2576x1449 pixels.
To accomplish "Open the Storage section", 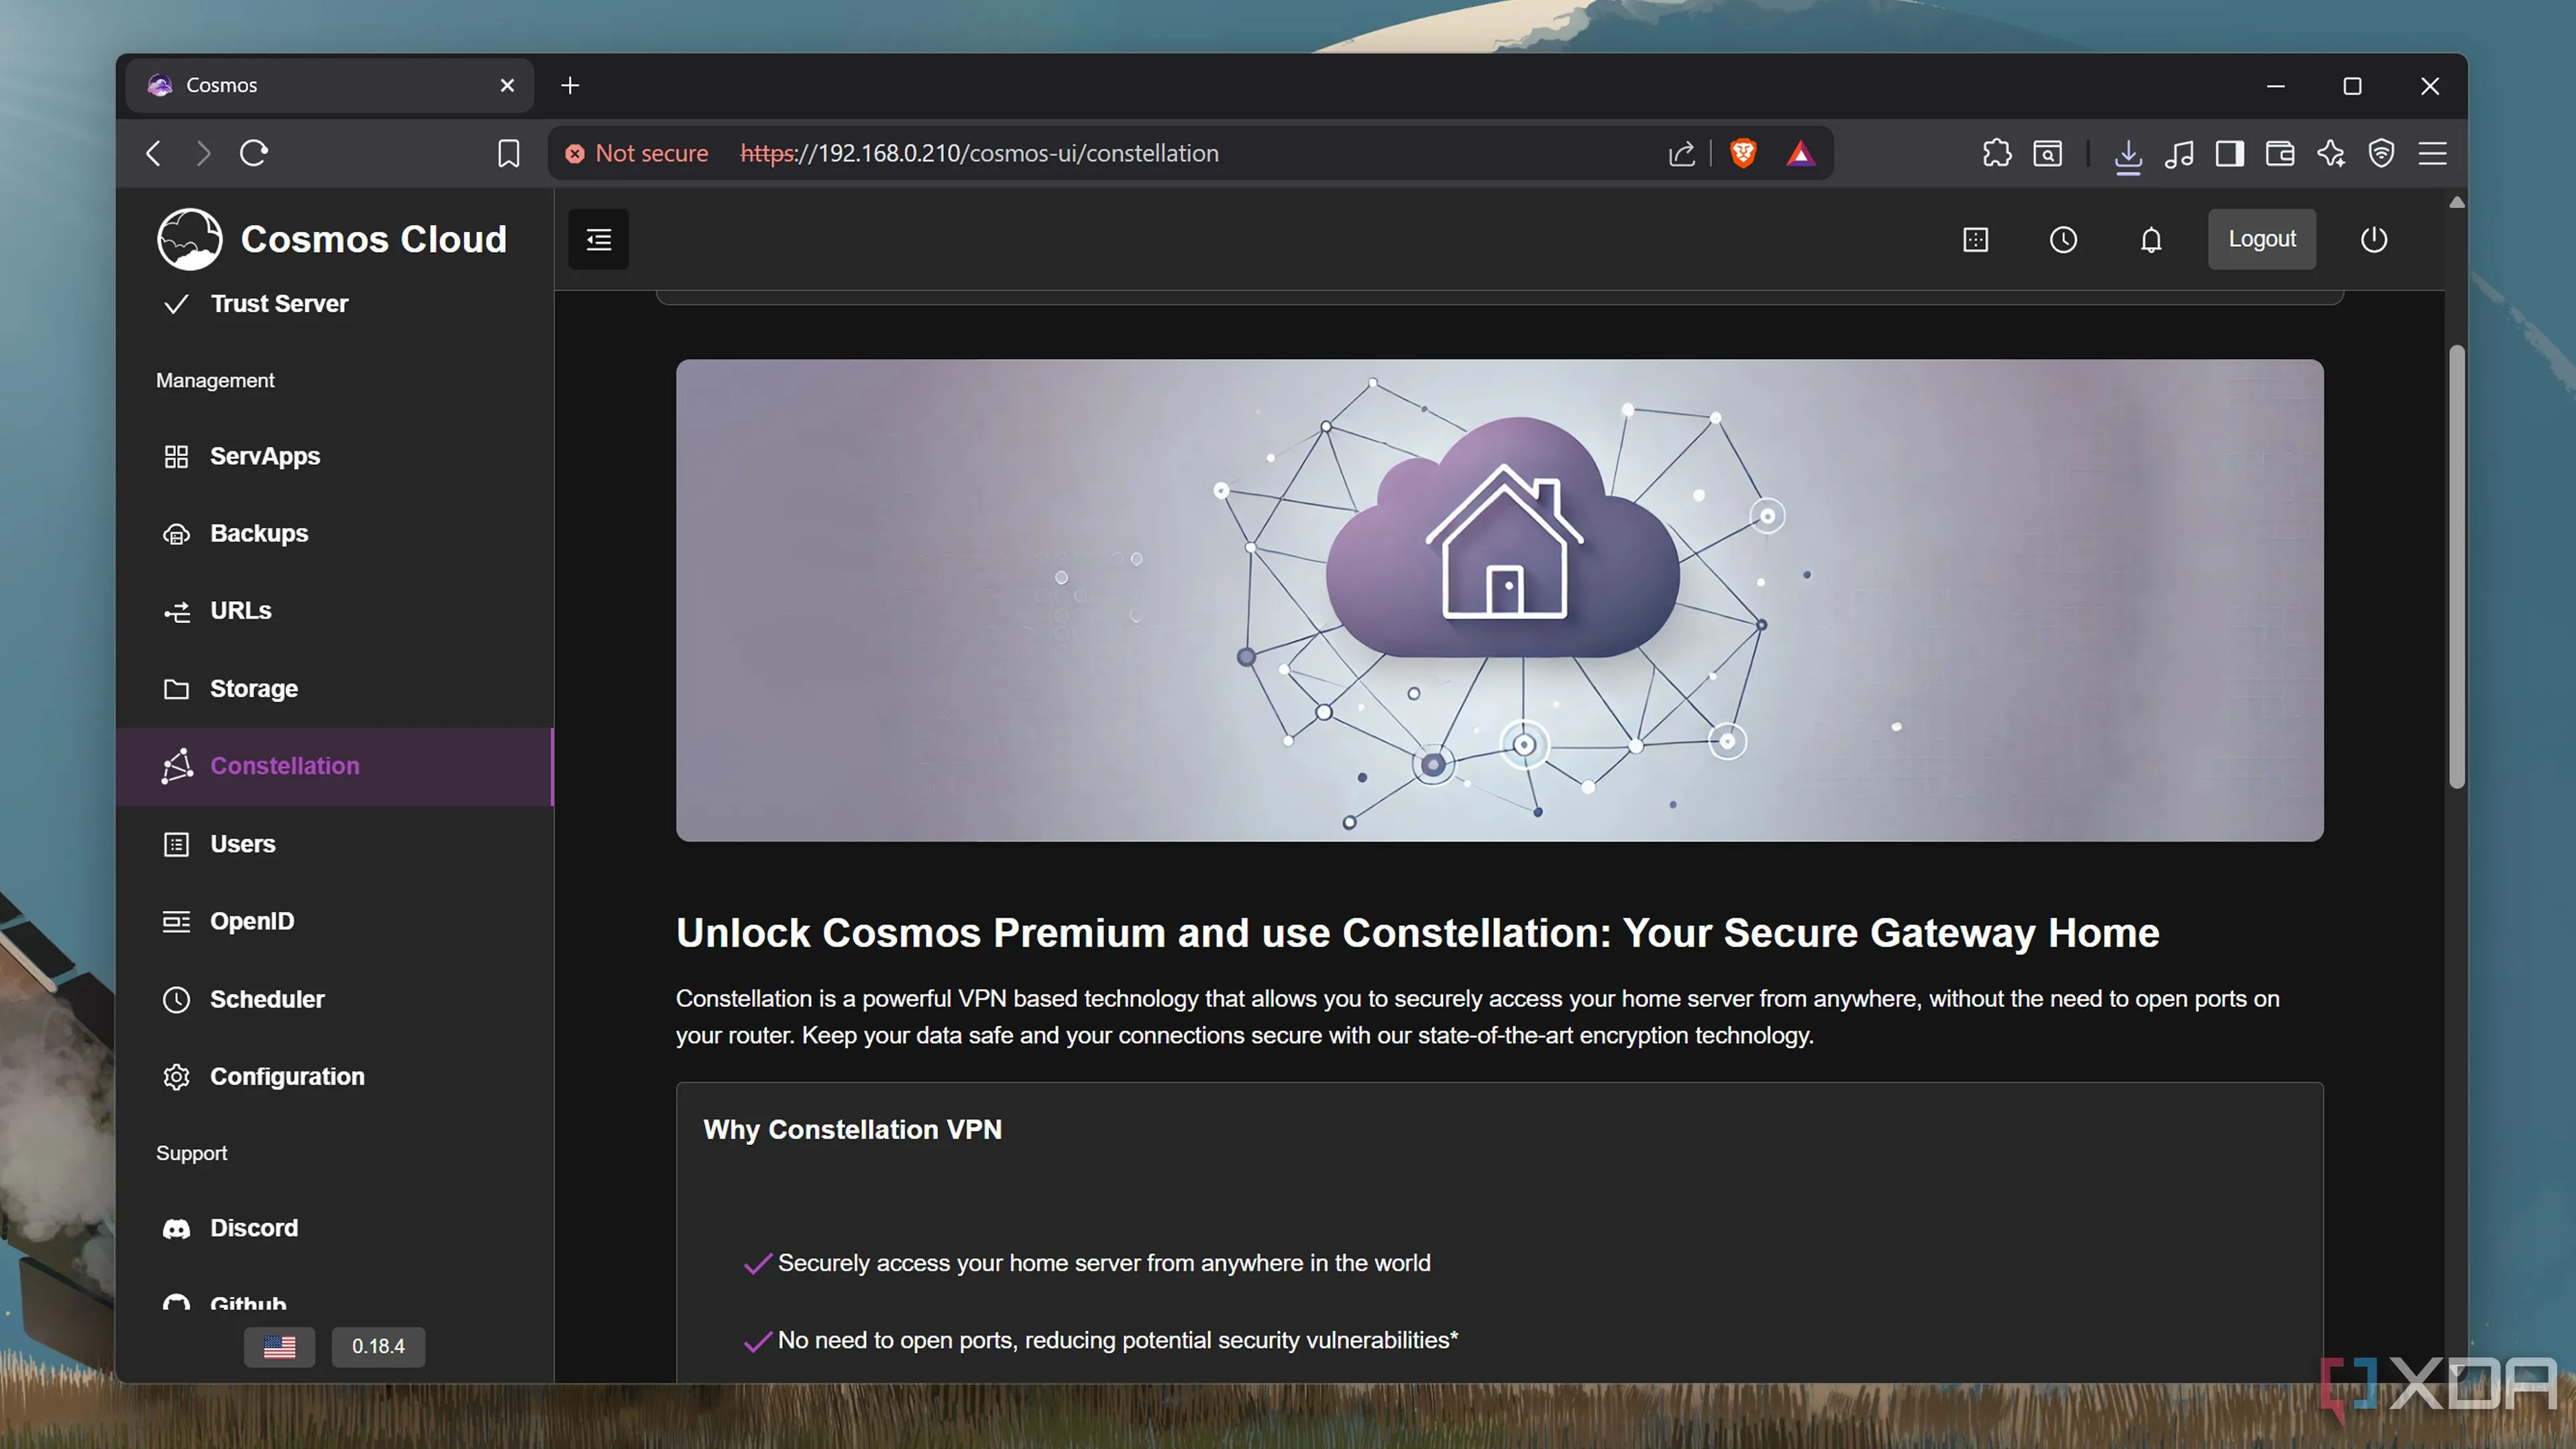I will 253,688.
